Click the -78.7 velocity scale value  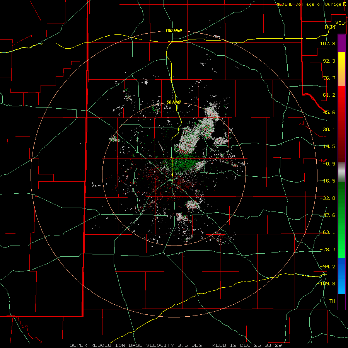pyautogui.click(x=328, y=250)
